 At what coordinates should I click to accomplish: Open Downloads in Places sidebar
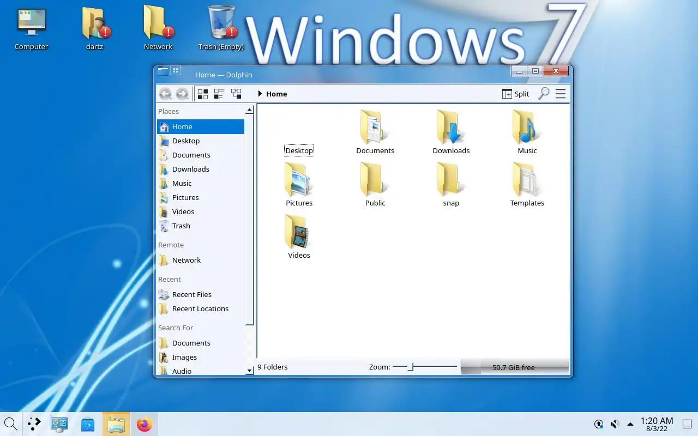coord(201,169)
